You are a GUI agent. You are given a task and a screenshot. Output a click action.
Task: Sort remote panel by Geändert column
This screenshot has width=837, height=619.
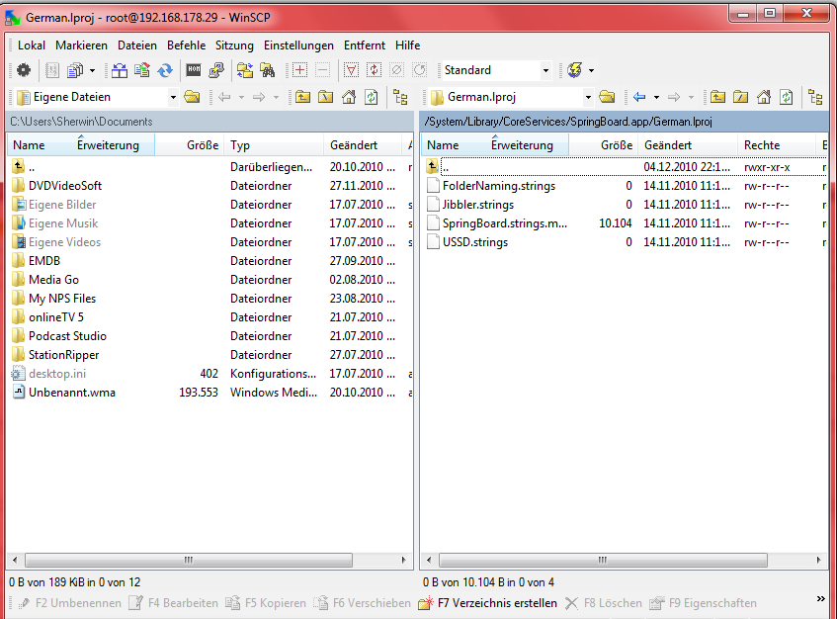click(688, 144)
